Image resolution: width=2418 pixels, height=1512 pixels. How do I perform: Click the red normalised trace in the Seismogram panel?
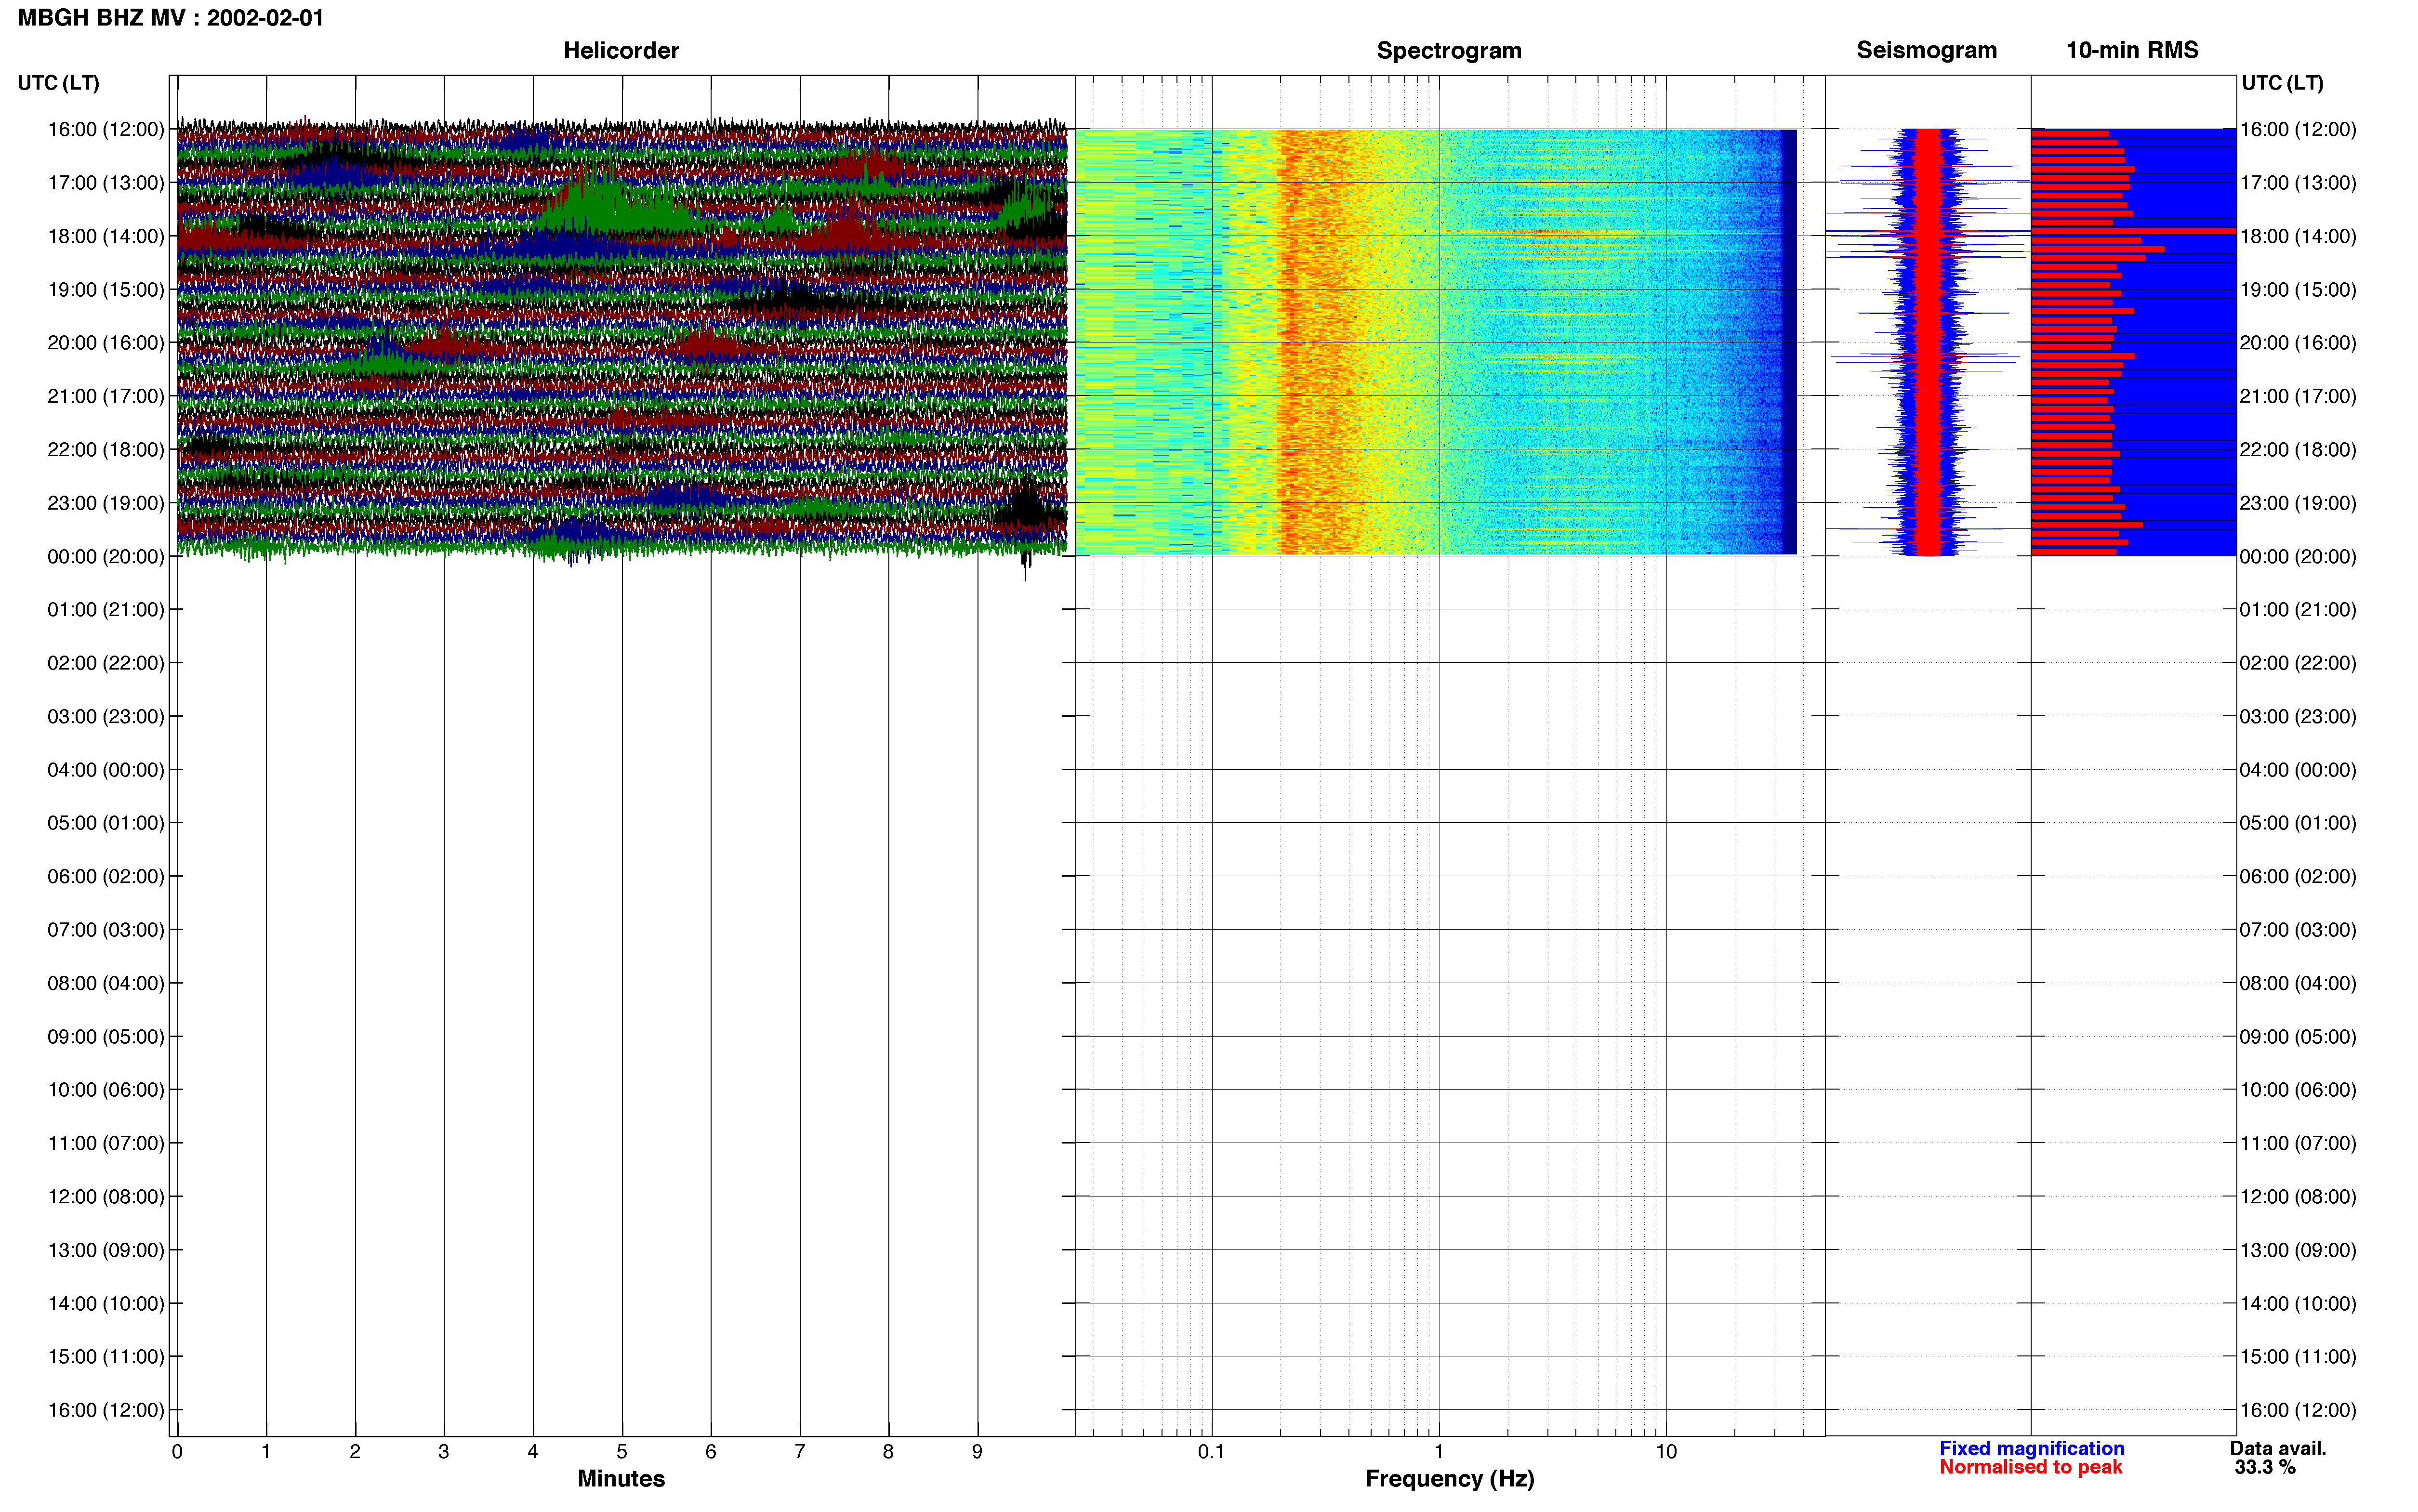point(1927,341)
